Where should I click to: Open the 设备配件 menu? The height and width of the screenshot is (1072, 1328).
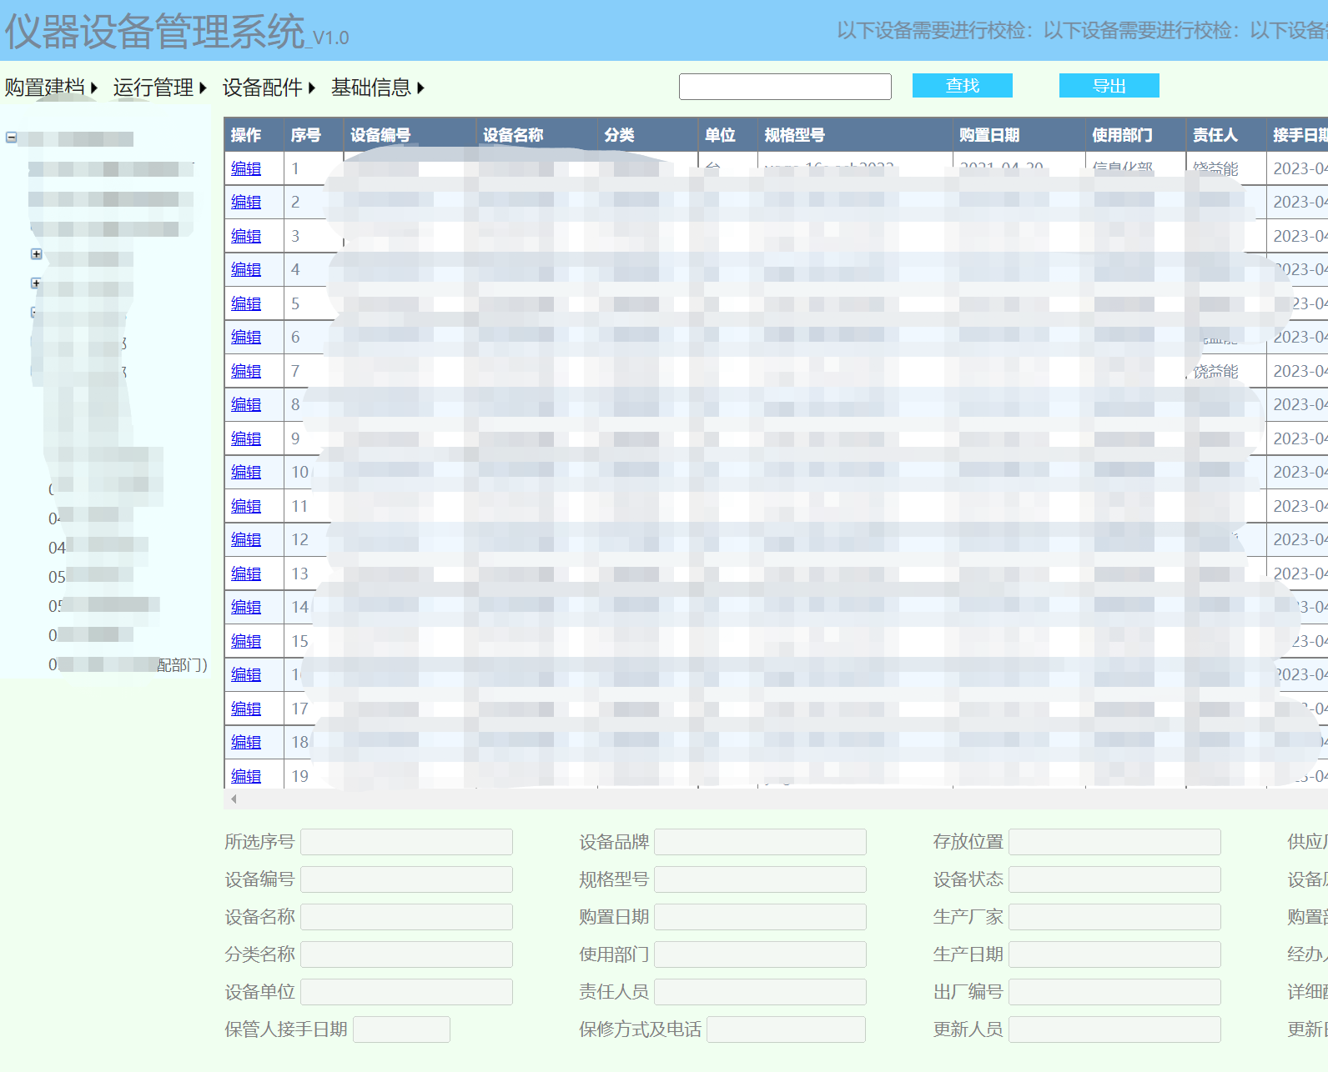(269, 88)
